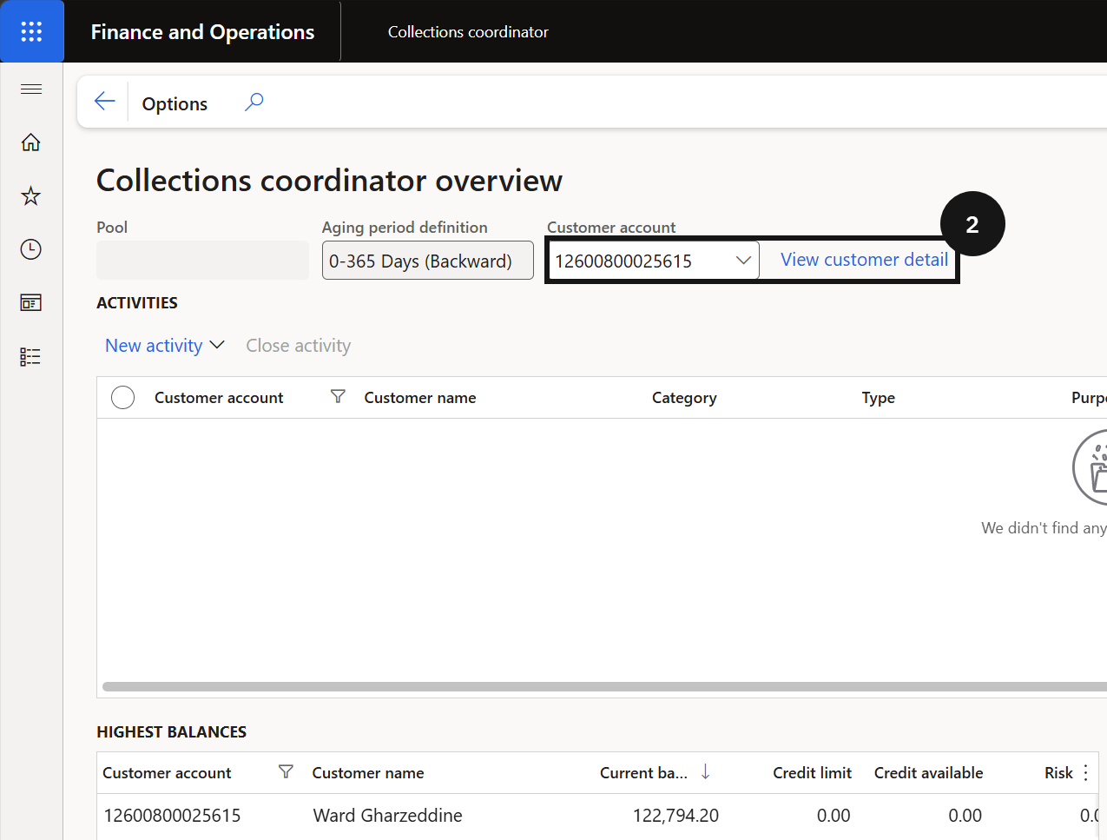Click the Activities grid horizontal scrollbar

click(x=604, y=687)
